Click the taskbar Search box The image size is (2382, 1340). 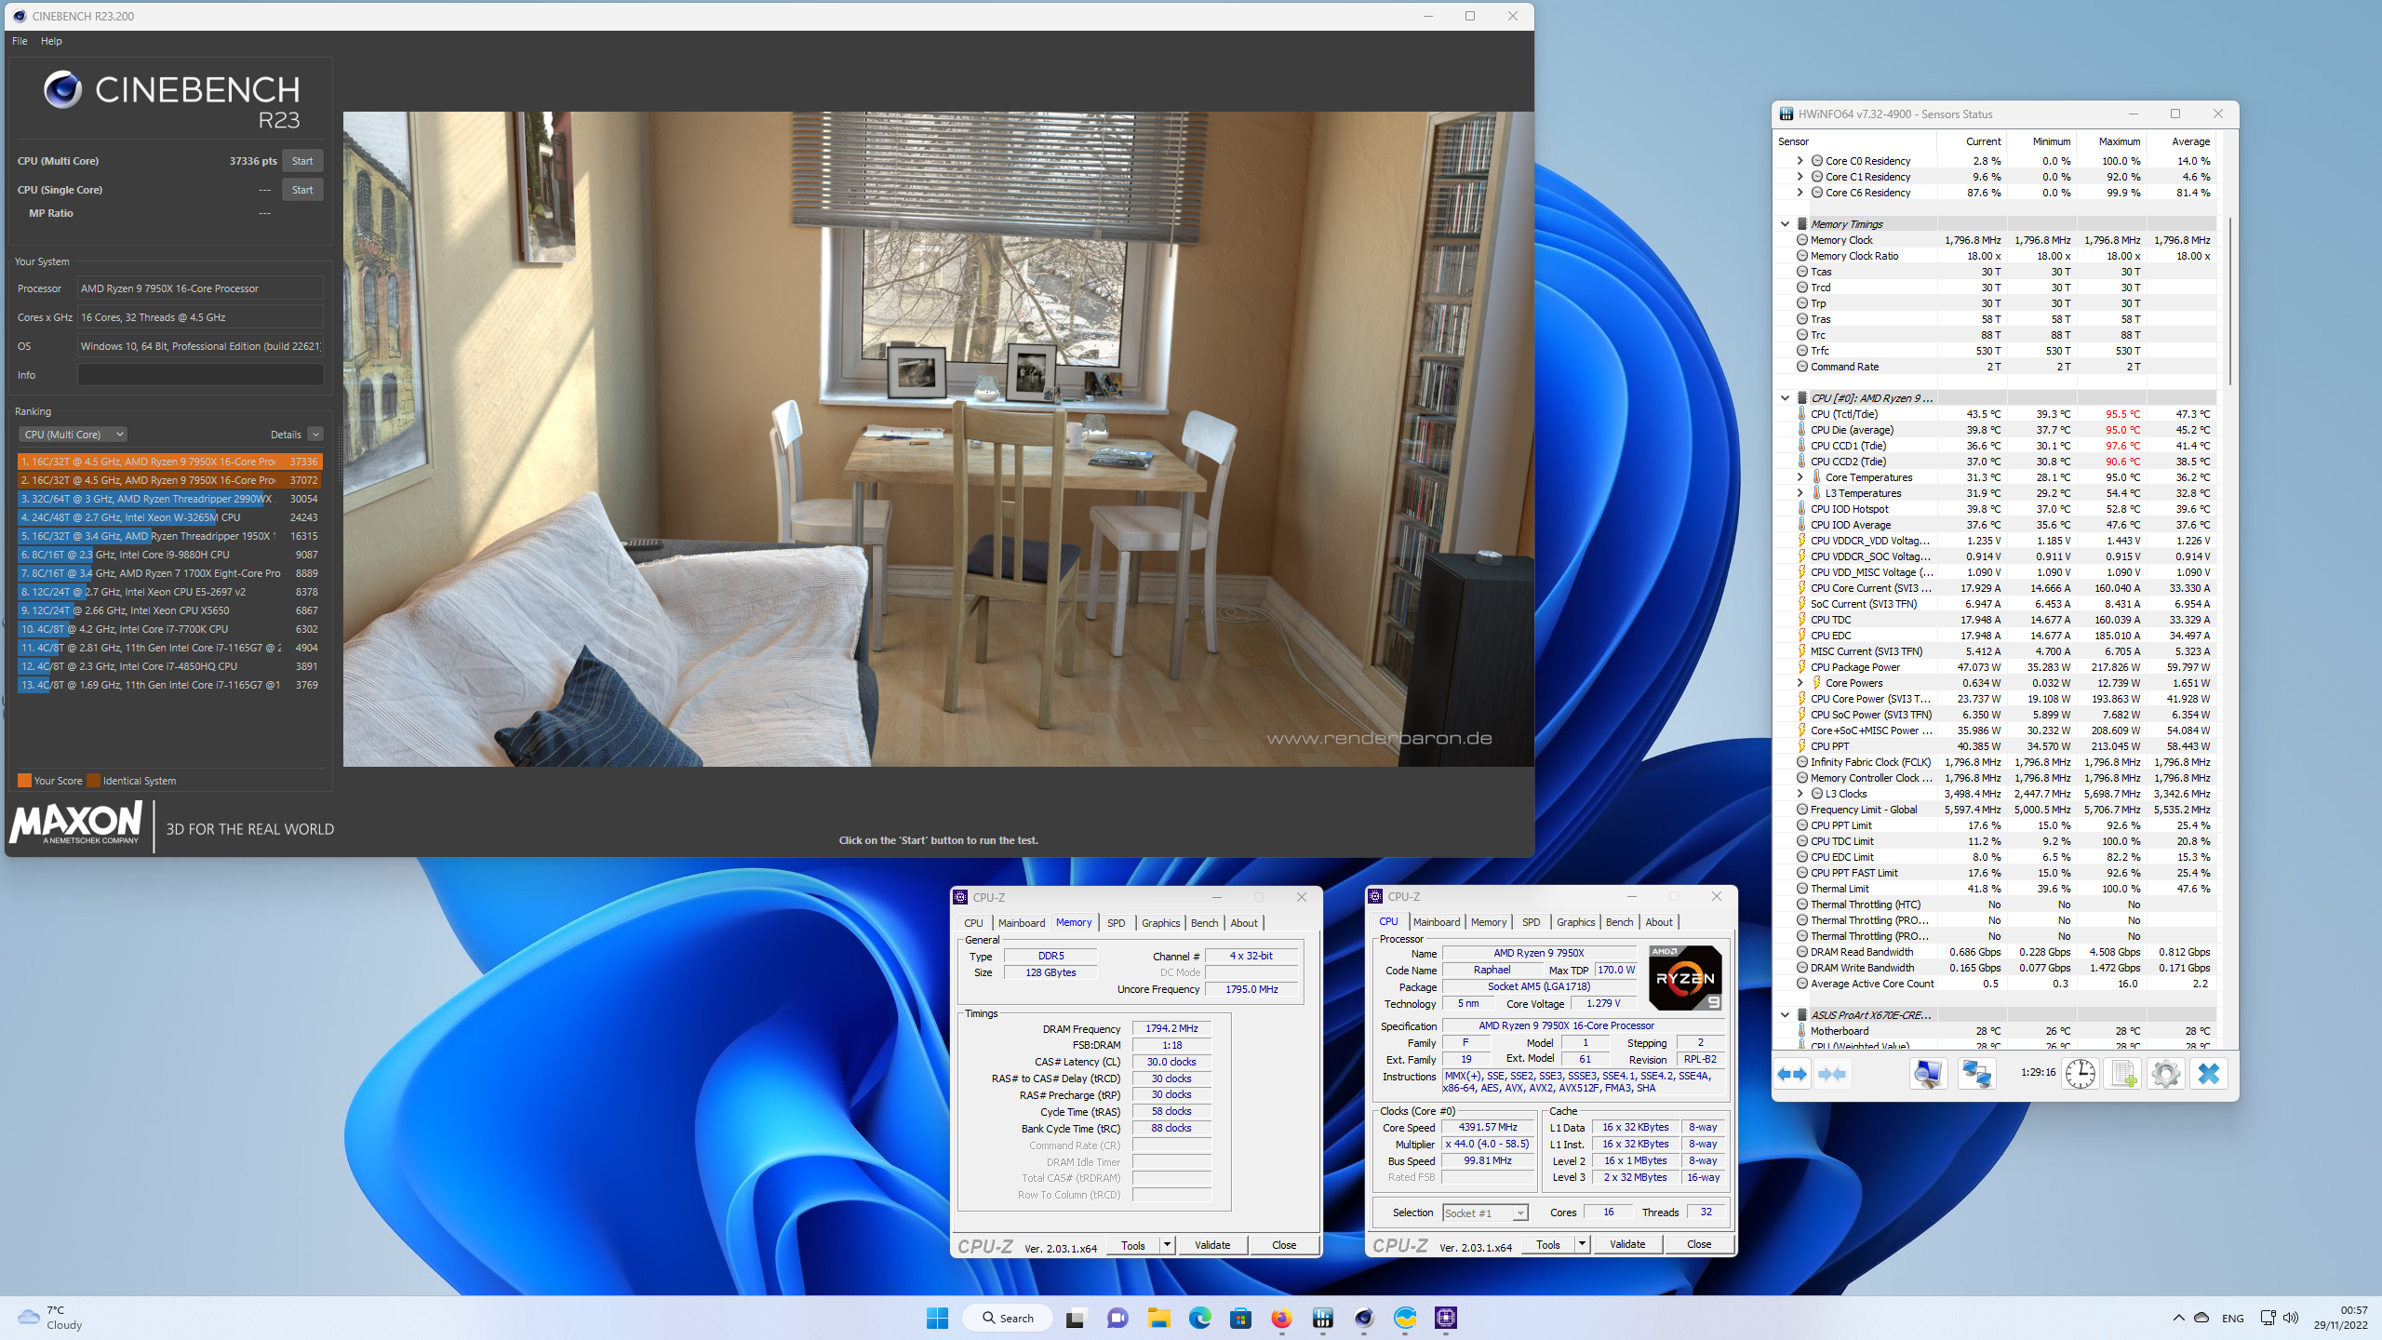(1008, 1318)
